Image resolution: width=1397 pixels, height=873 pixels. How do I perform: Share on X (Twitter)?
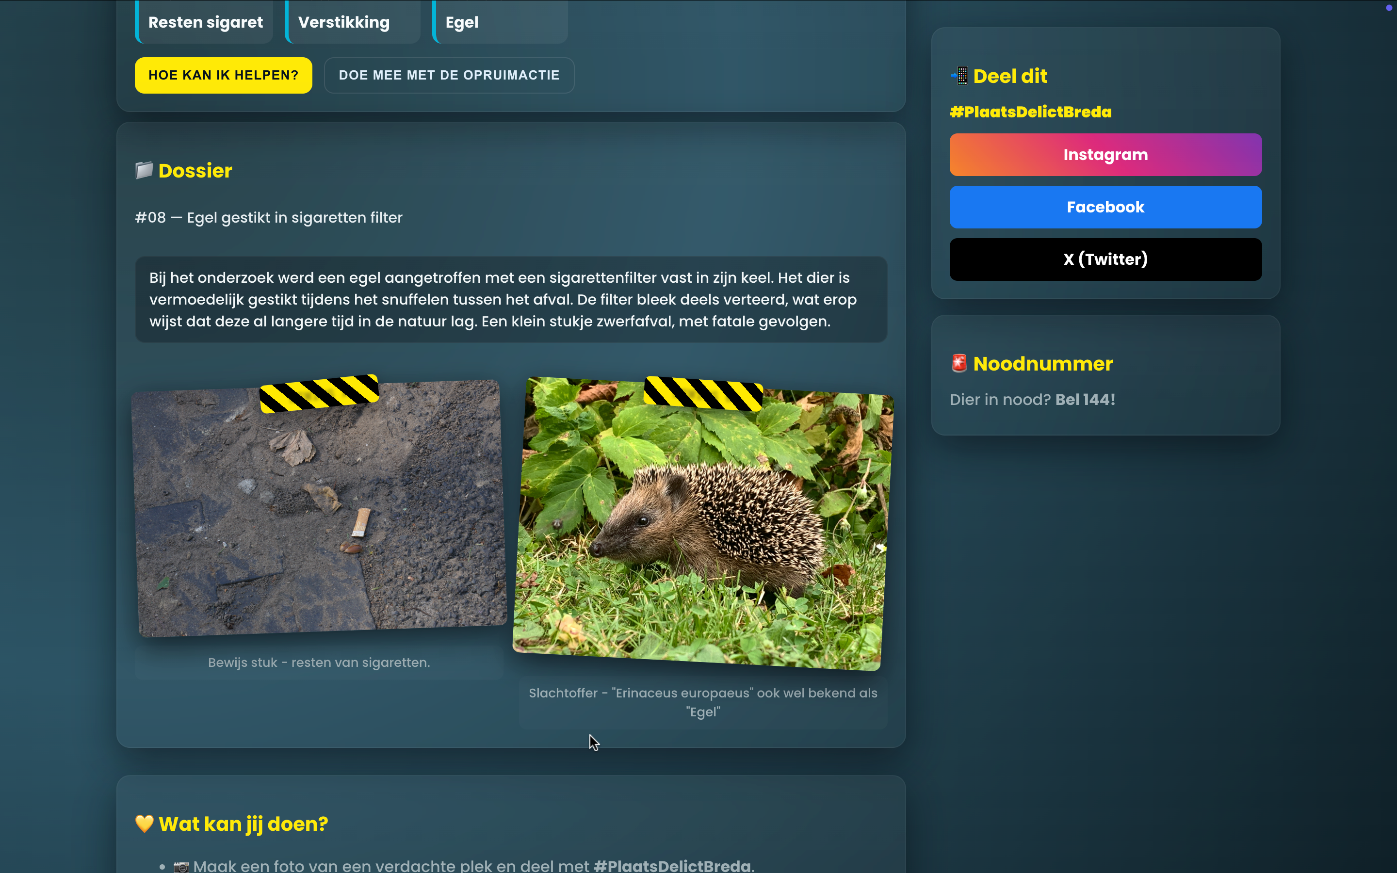[x=1105, y=259]
